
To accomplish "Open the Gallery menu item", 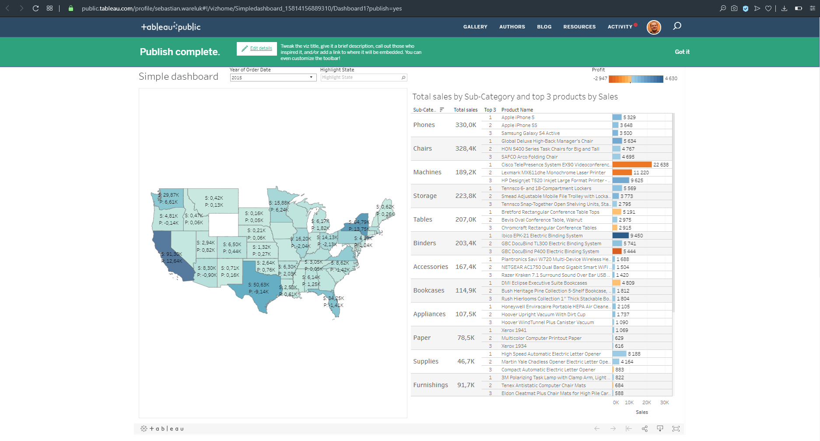I will [x=475, y=27].
